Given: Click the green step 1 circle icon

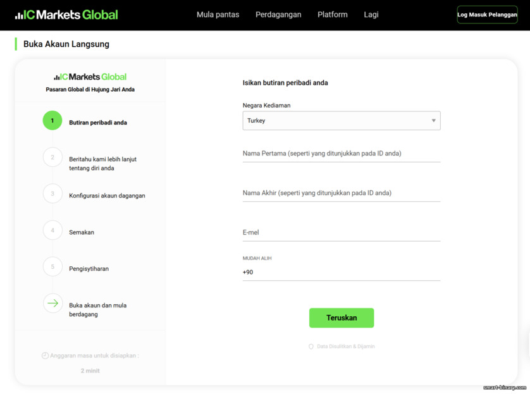Looking at the screenshot, I should tap(52, 120).
